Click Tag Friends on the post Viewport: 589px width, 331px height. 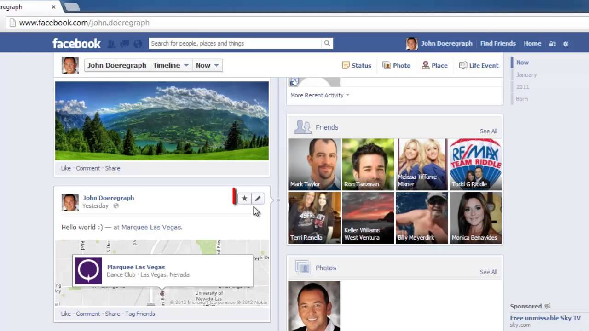[x=140, y=314]
